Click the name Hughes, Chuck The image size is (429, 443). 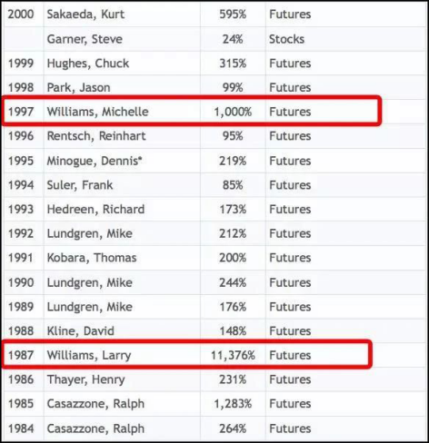(x=88, y=64)
